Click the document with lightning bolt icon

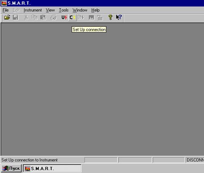tap(81, 17)
